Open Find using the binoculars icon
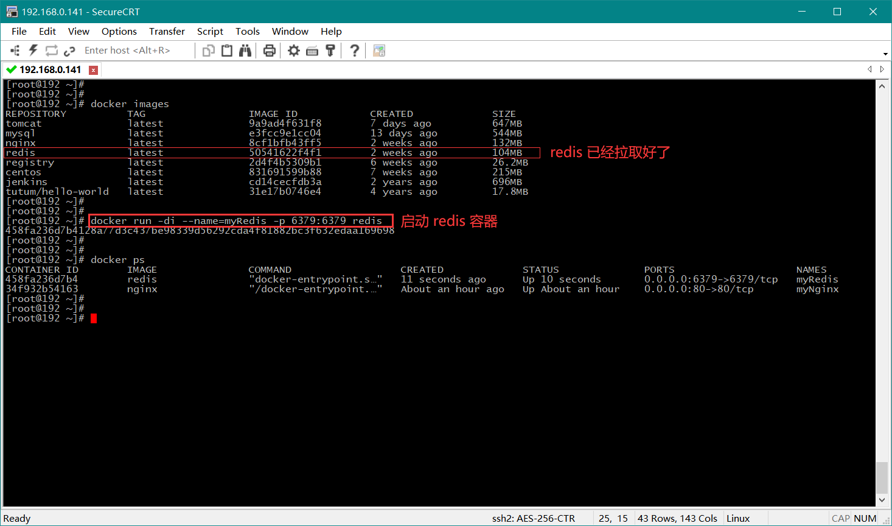Screen dimensions: 892x526 coord(245,51)
